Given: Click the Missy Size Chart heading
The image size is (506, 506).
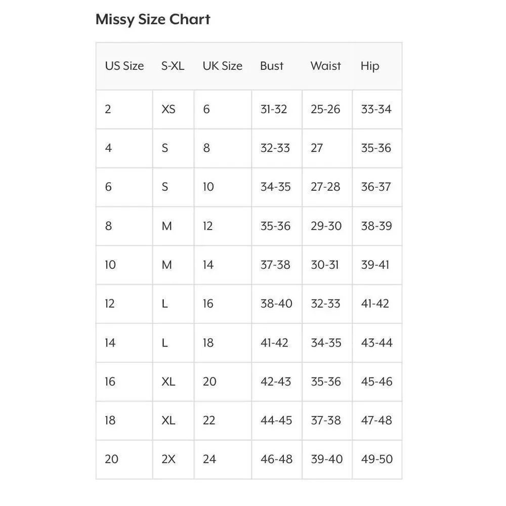Looking at the screenshot, I should click(153, 20).
